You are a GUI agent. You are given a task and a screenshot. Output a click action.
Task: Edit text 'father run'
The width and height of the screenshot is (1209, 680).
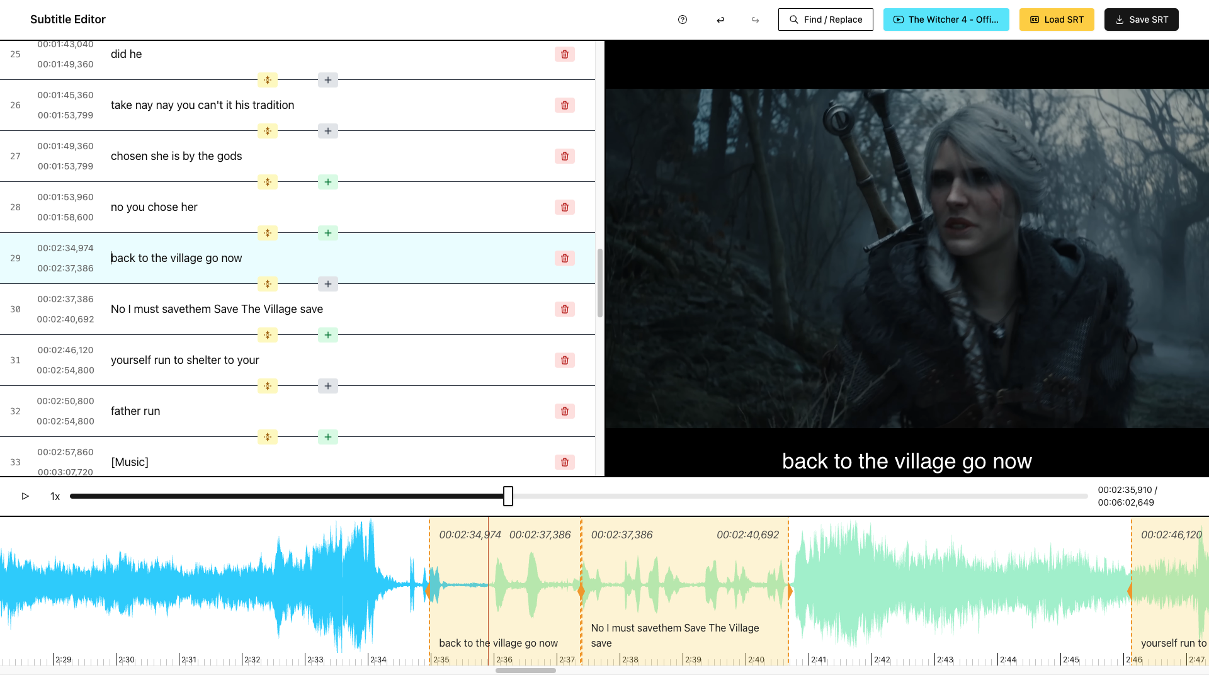135,411
